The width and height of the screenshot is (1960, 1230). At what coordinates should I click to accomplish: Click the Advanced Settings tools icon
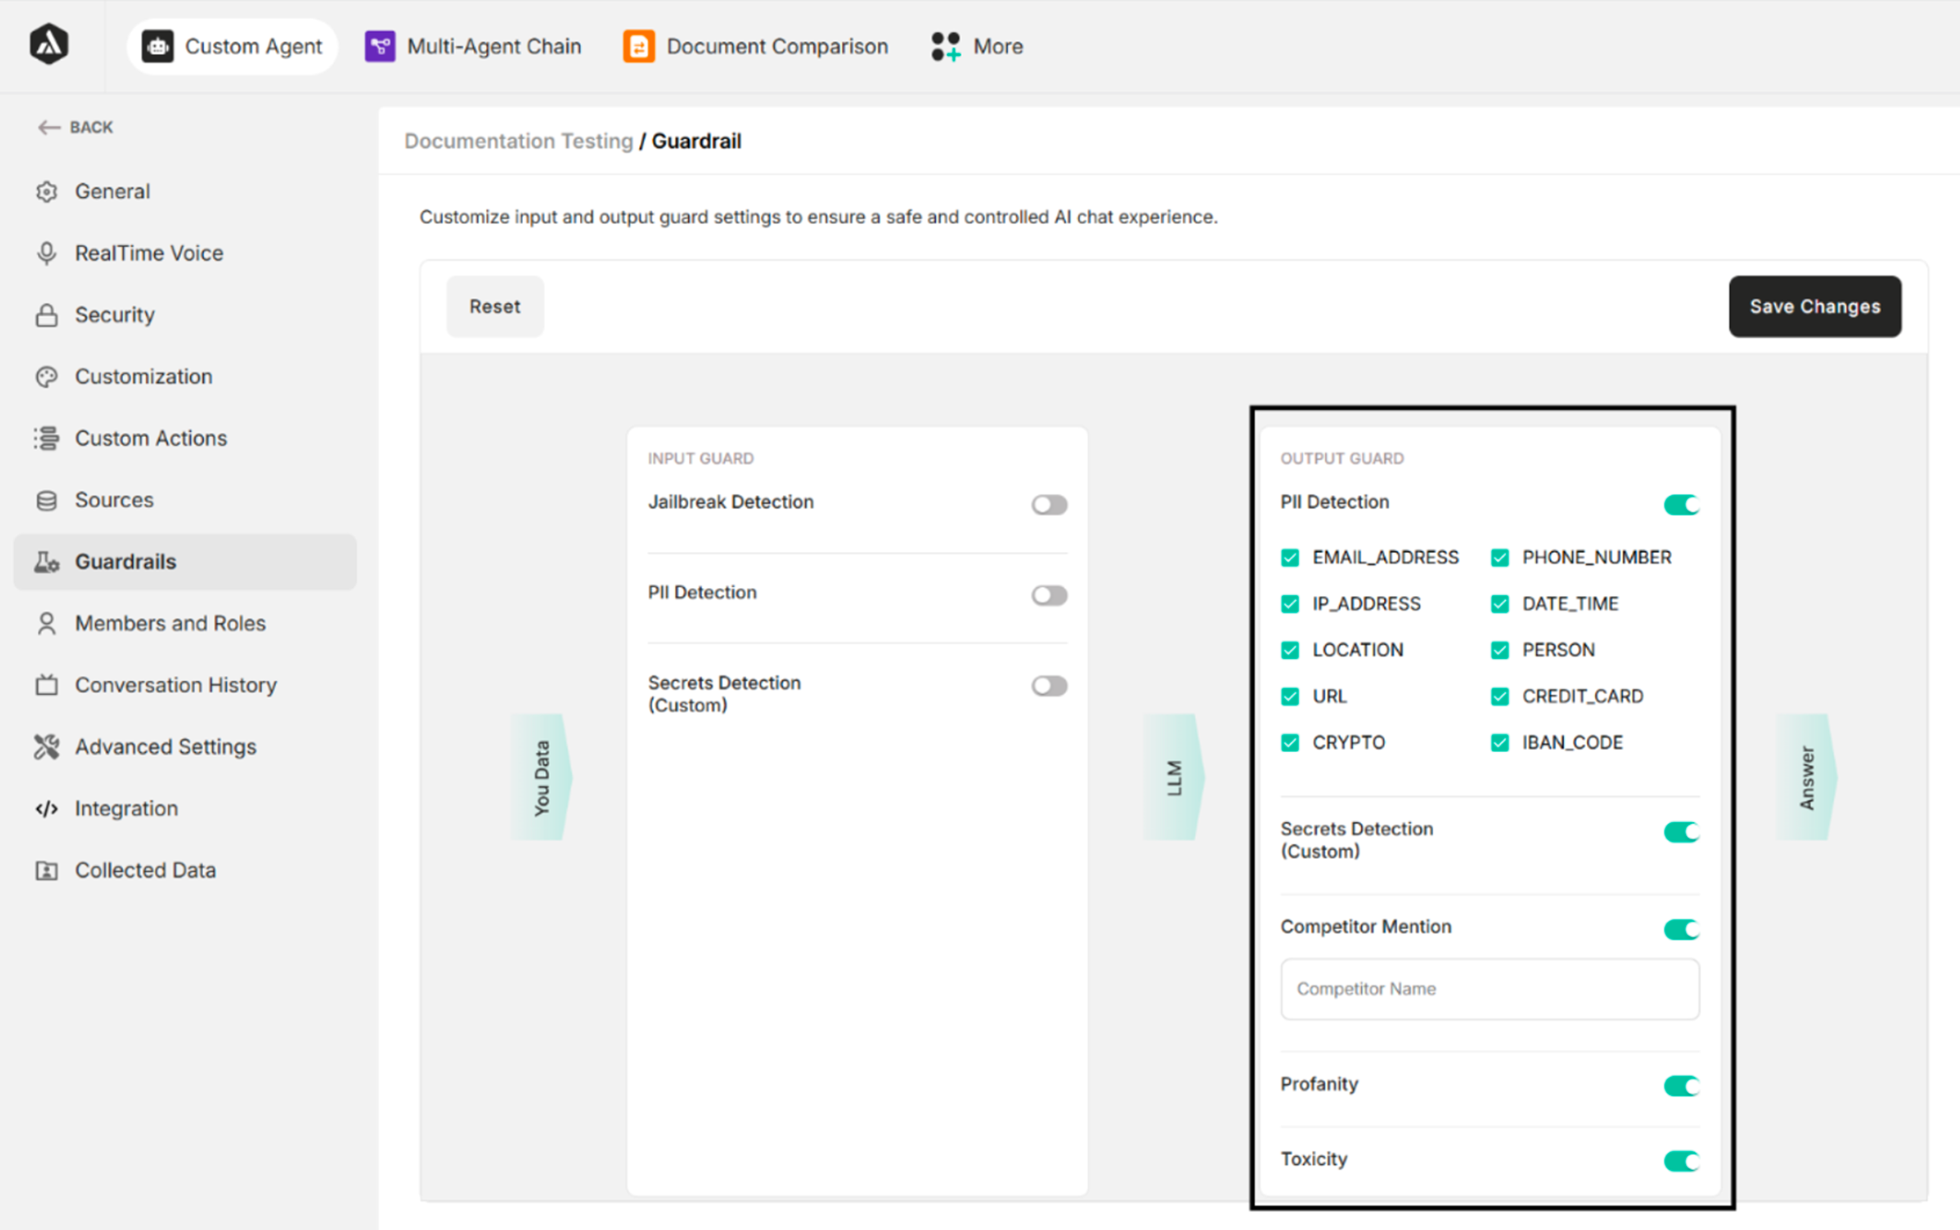point(46,747)
